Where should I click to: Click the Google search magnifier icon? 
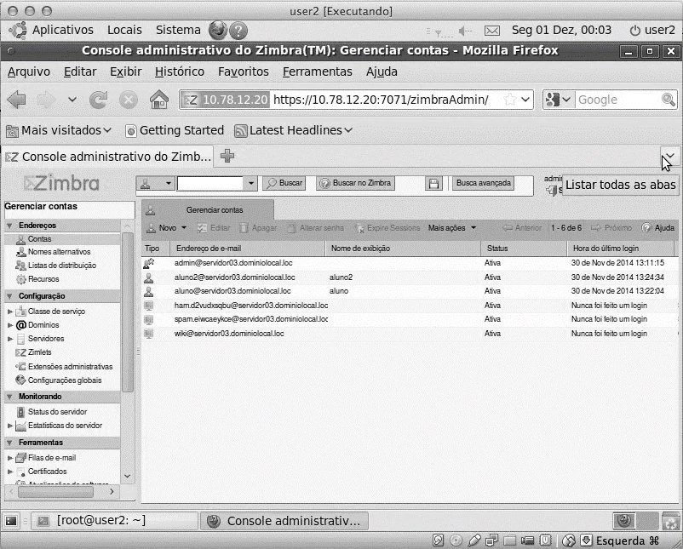click(x=669, y=100)
